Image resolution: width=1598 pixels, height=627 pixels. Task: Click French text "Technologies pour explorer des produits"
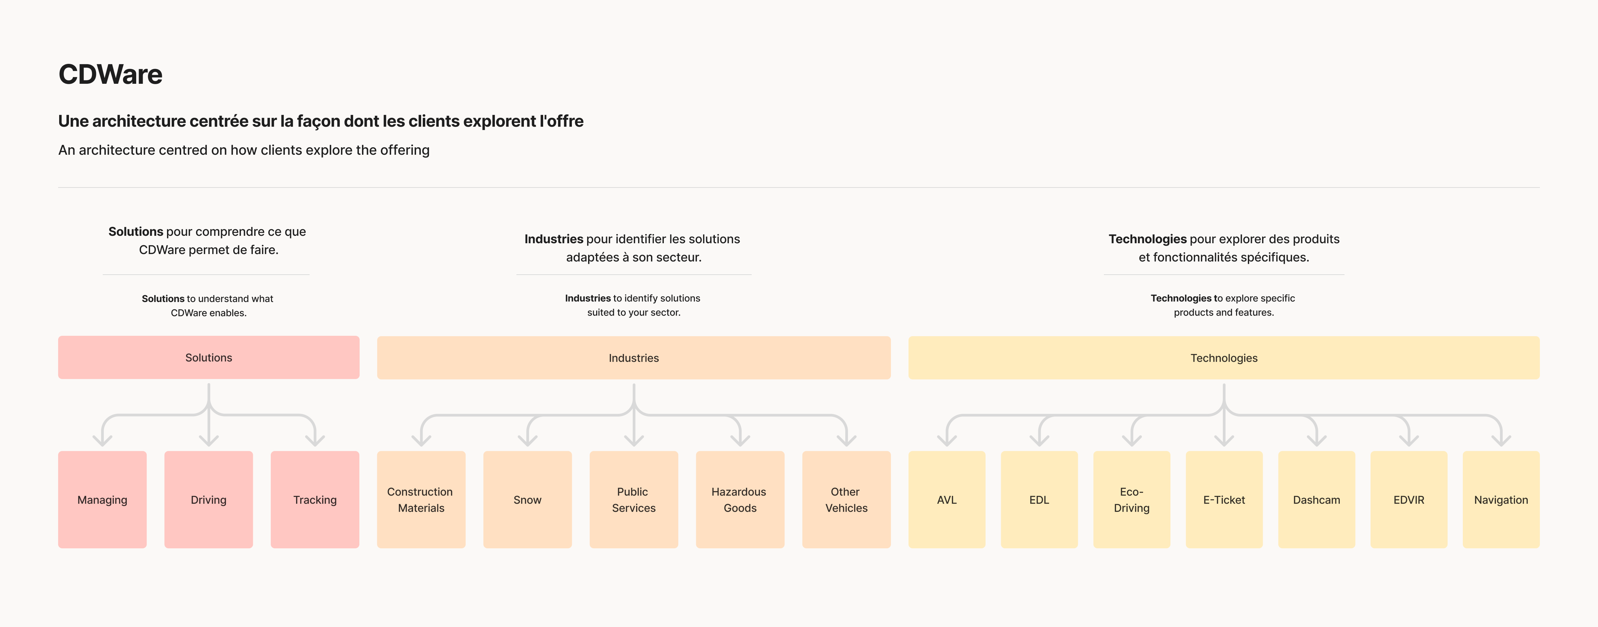pyautogui.click(x=1224, y=239)
